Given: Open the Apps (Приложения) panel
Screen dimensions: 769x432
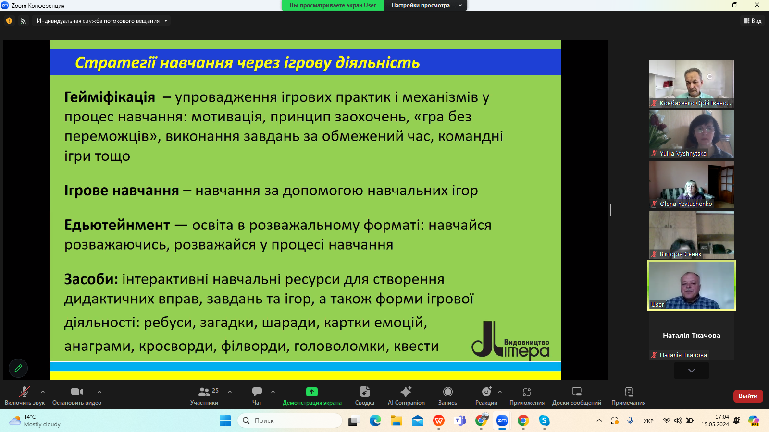Looking at the screenshot, I should [x=527, y=396].
